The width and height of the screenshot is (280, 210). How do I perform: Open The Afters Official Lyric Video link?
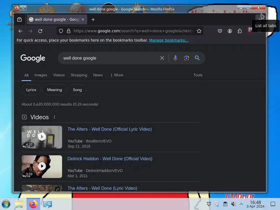point(110,129)
